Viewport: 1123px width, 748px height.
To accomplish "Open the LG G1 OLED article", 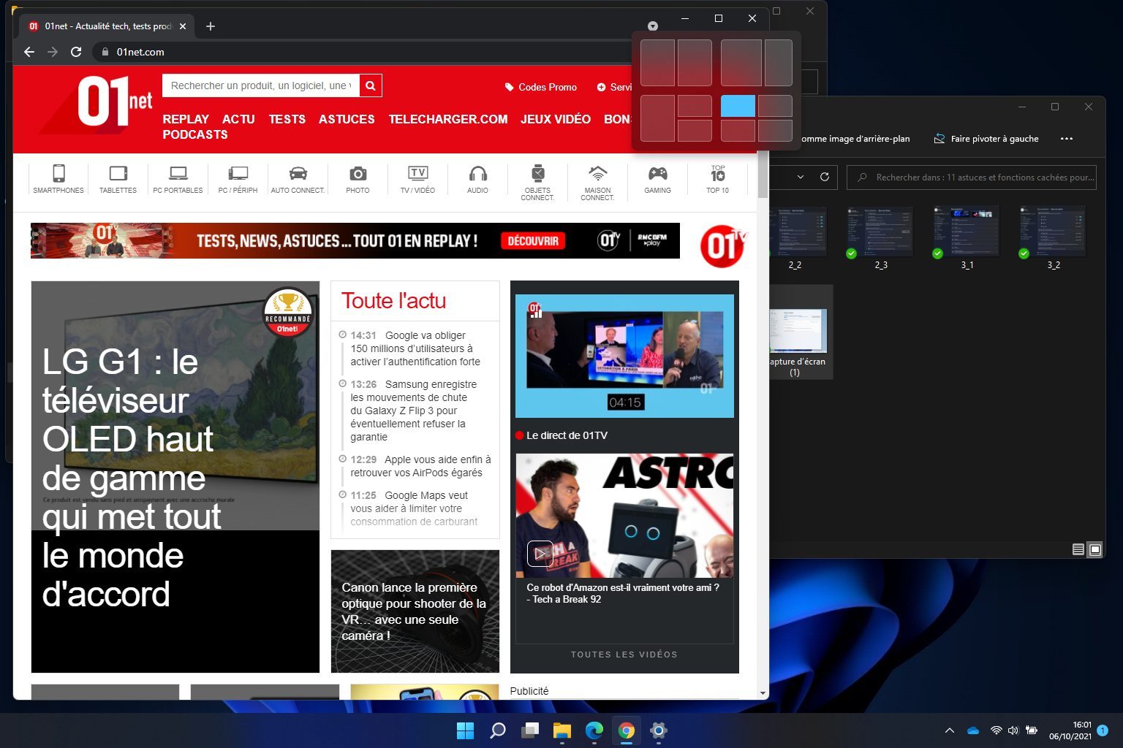I will click(x=175, y=477).
